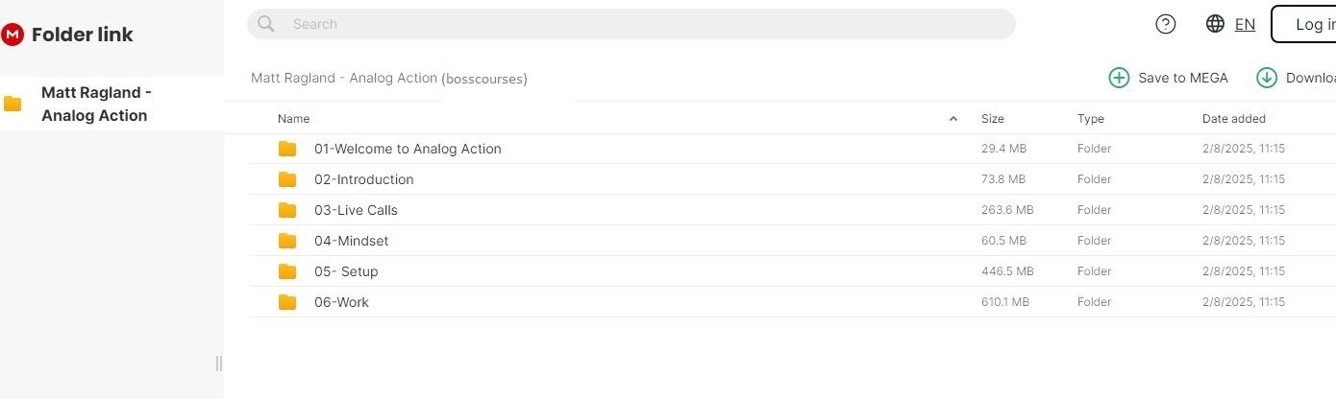Sort by the Type column header
This screenshot has width=1336, height=399.
click(x=1090, y=119)
